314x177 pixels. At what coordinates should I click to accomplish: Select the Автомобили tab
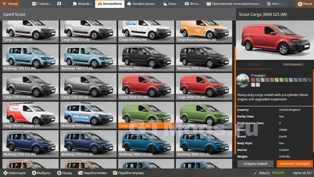tap(110, 4)
